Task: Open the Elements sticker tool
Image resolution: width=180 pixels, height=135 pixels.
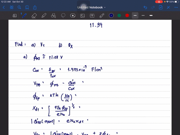Action: point(73,16)
